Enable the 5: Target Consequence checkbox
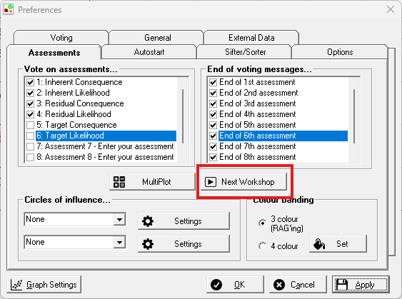This screenshot has width=402, height=299. tap(30, 125)
